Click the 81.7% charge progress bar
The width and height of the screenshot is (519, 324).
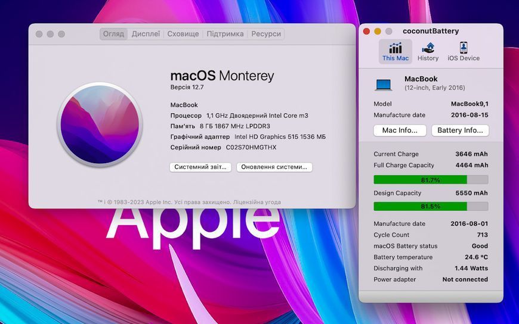(x=431, y=180)
